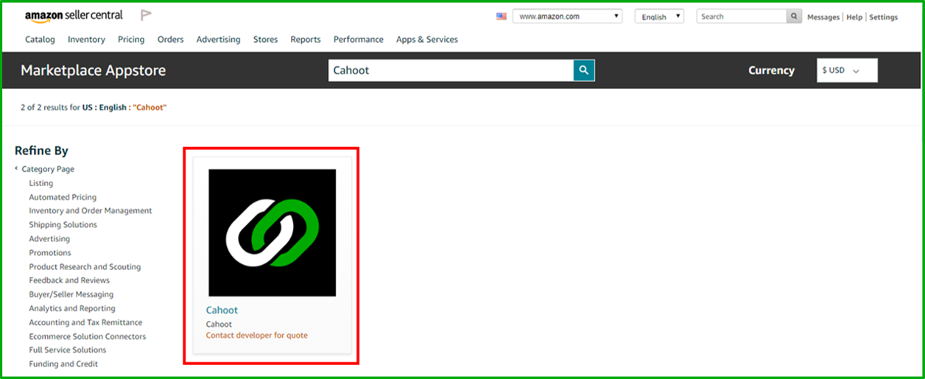
Task: Filter by Accounting and Tax Remittance
Action: [x=85, y=322]
